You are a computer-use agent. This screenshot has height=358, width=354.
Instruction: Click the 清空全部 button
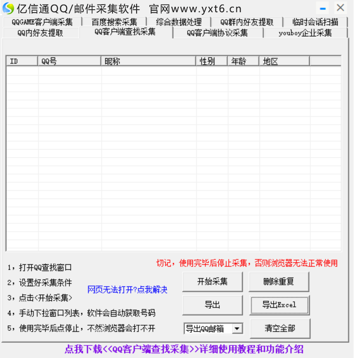click(280, 328)
